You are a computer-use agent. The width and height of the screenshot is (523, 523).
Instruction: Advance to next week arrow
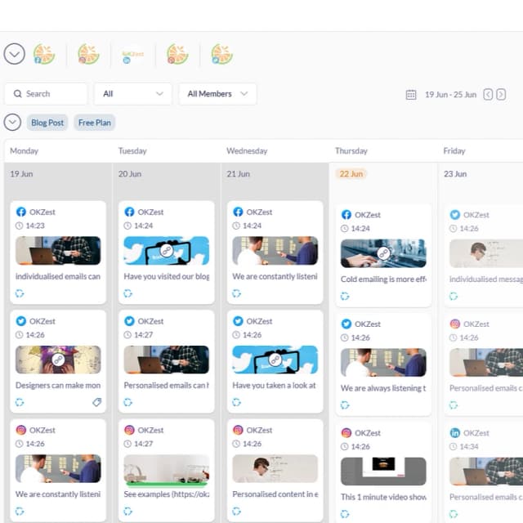click(501, 95)
